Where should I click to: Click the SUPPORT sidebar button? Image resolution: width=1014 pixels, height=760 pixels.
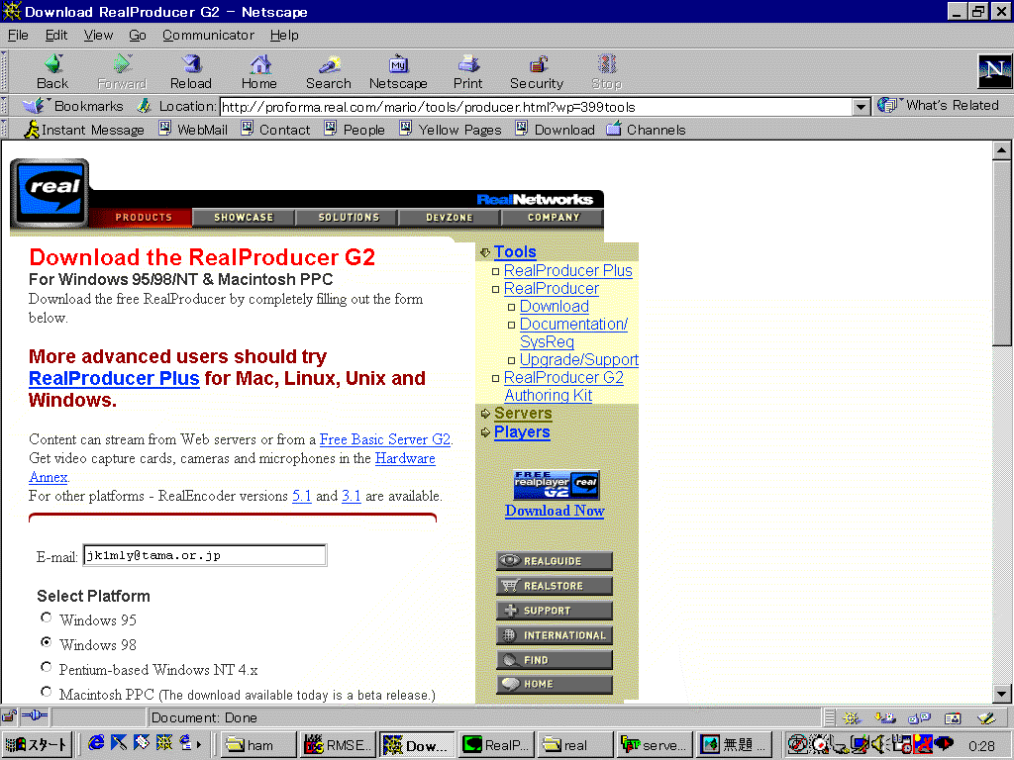(x=555, y=610)
